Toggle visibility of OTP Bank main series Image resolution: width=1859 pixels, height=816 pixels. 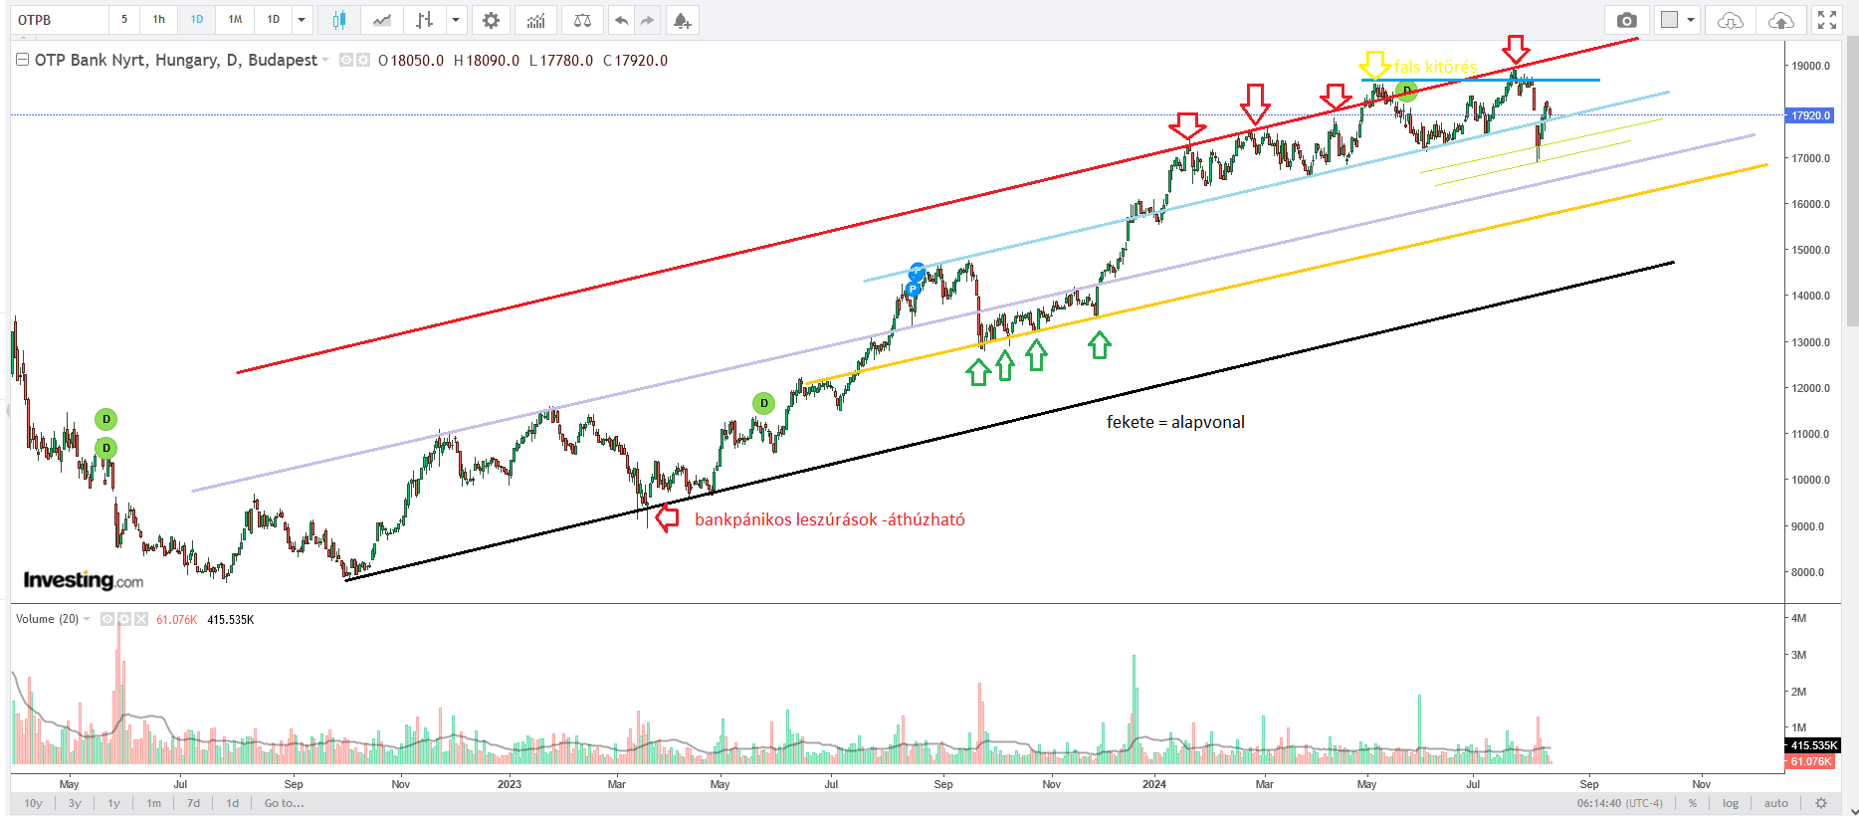346,60
